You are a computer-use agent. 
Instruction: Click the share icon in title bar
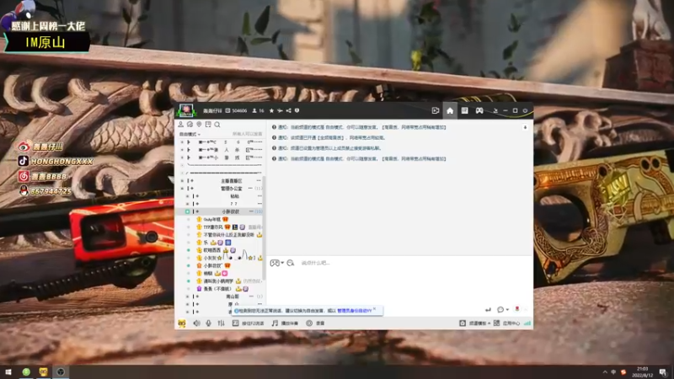coord(288,110)
